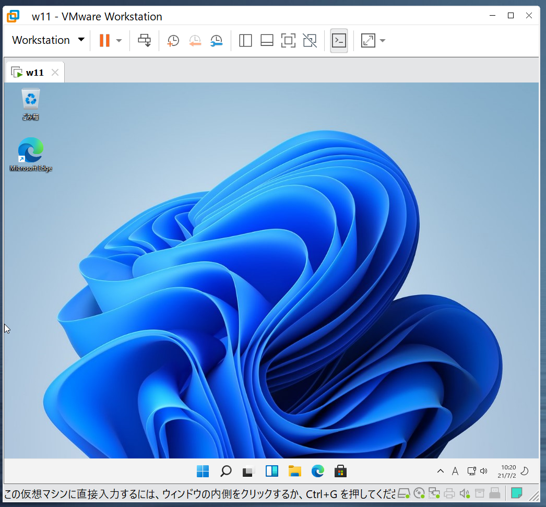This screenshot has height=507, width=546.
Task: Click the hard disk device status icon
Action: [x=404, y=493]
